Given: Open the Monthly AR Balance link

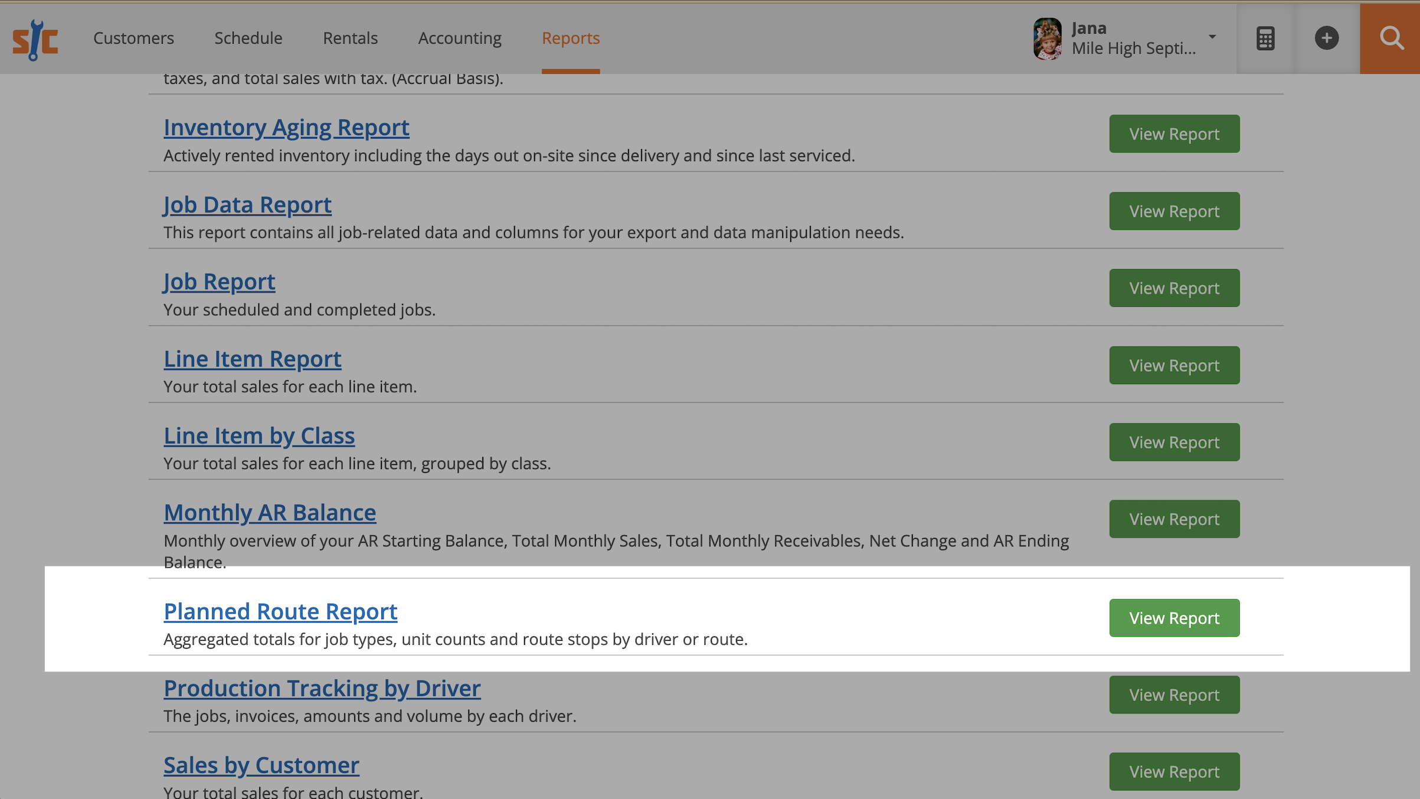Looking at the screenshot, I should (270, 513).
